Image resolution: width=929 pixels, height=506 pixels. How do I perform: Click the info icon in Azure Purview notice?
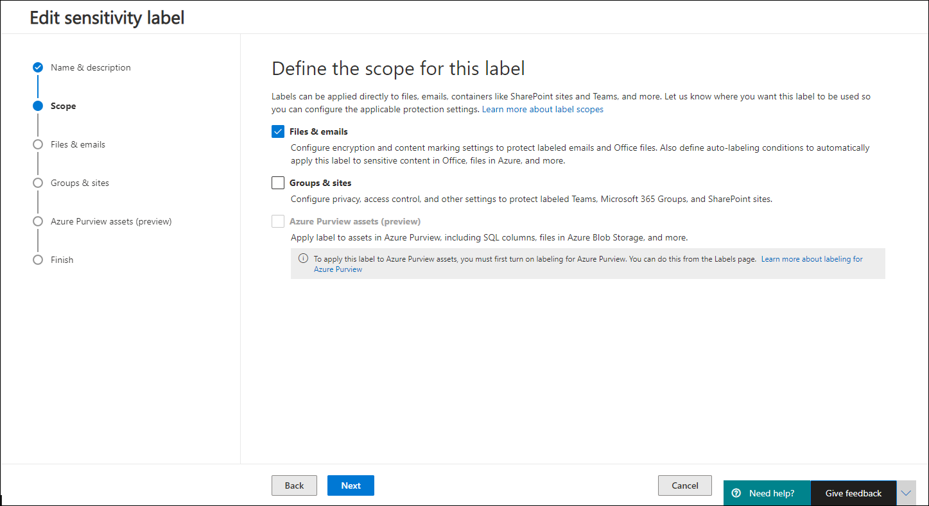pyautogui.click(x=303, y=259)
